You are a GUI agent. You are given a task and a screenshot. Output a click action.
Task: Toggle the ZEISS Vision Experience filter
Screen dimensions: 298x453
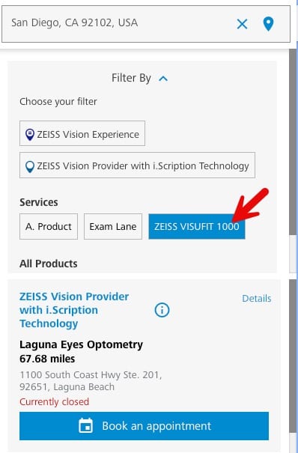coord(82,133)
